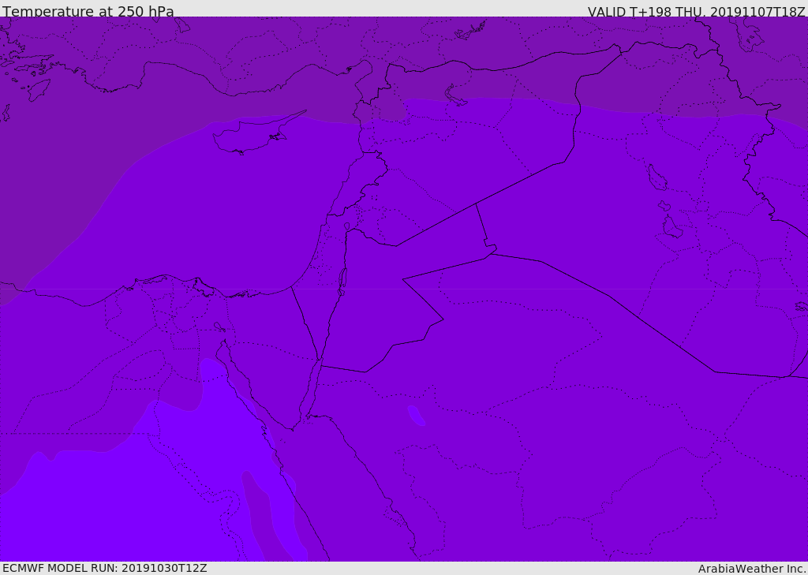This screenshot has width=808, height=575.
Task: Click the 'ECMWF MODEL RUN: 20191030T12Z' text
Action: [x=105, y=568]
